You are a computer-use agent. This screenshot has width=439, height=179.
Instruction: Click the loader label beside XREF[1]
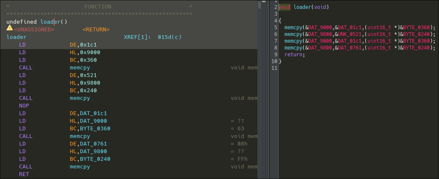(16, 37)
